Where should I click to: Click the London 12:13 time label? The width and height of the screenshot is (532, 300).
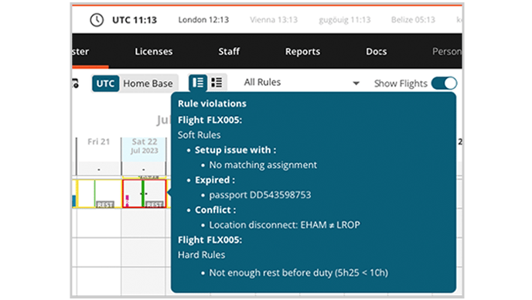(203, 20)
